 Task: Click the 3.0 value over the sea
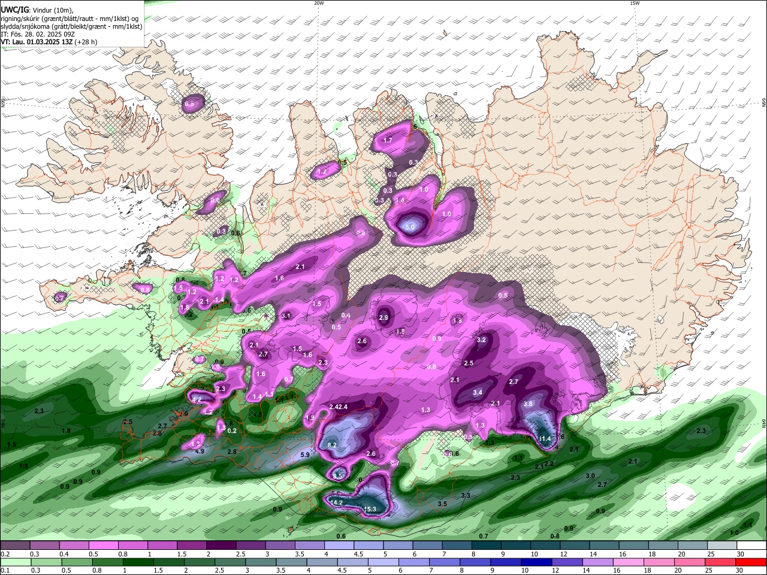[590, 476]
